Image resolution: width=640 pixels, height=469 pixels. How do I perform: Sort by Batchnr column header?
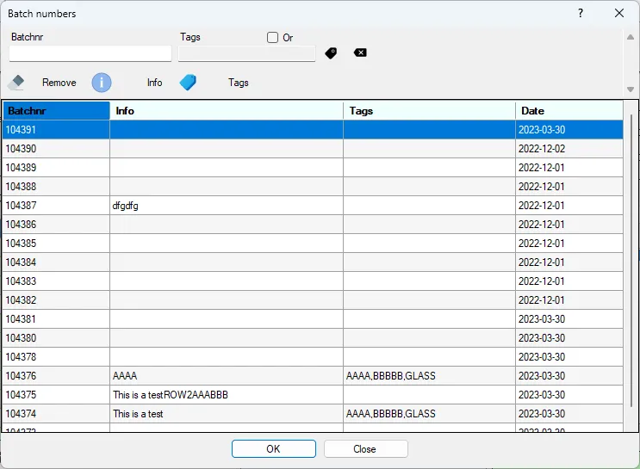[56, 110]
